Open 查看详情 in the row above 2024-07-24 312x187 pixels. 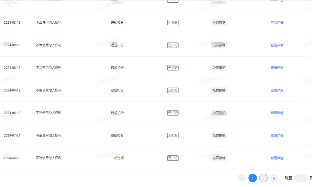pyautogui.click(x=277, y=113)
